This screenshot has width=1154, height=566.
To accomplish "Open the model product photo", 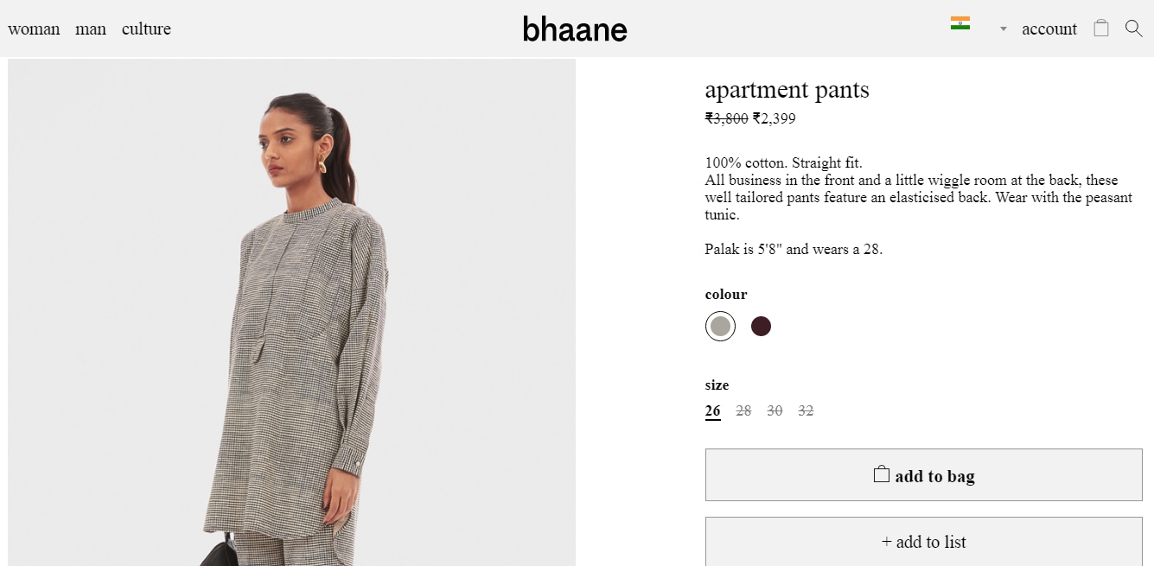I will (x=292, y=312).
